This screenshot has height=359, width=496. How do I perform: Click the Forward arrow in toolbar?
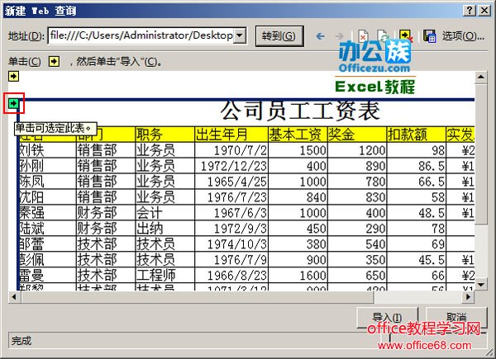tap(339, 36)
